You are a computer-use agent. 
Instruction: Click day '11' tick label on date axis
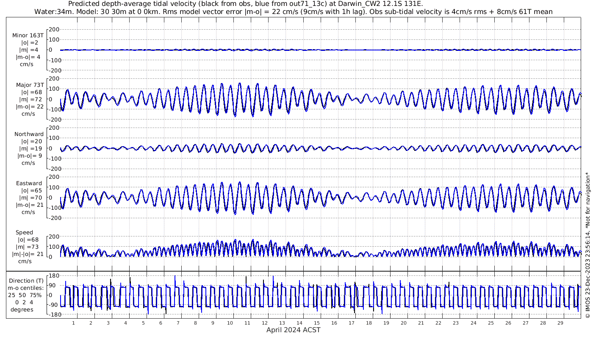247,323
